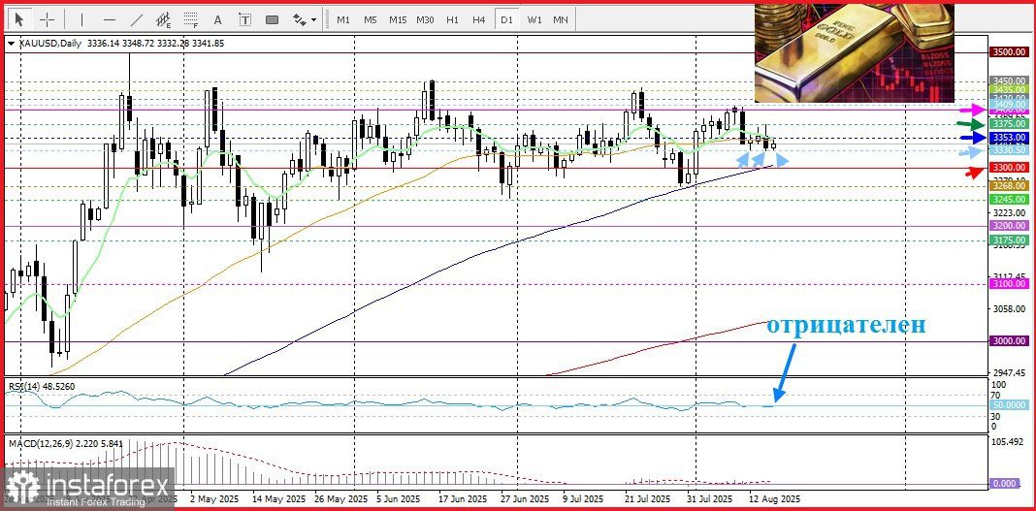This screenshot has height=511, width=1036.
Task: Select the 3375.00 green level label
Action: point(1008,123)
